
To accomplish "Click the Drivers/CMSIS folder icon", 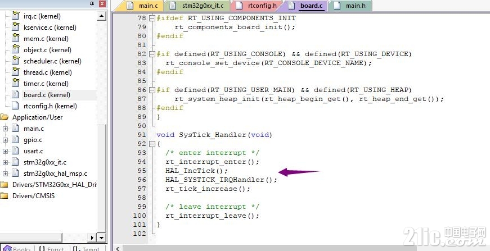I will tap(4, 196).
